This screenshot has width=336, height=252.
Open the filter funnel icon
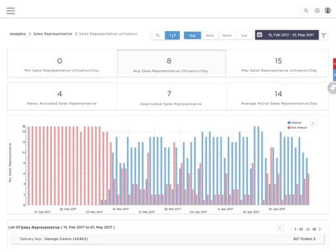click(x=323, y=36)
